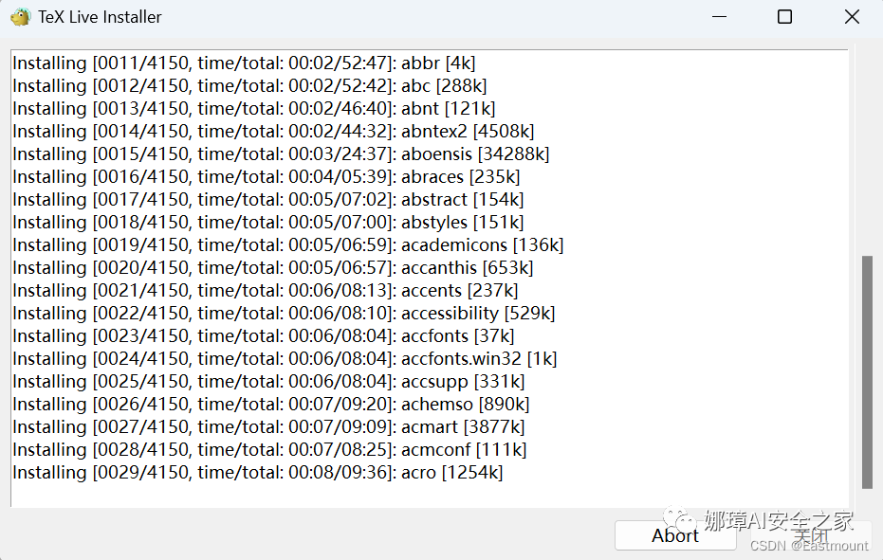Click the first visible line, abbr [4k]
This screenshot has width=883, height=560.
(244, 63)
